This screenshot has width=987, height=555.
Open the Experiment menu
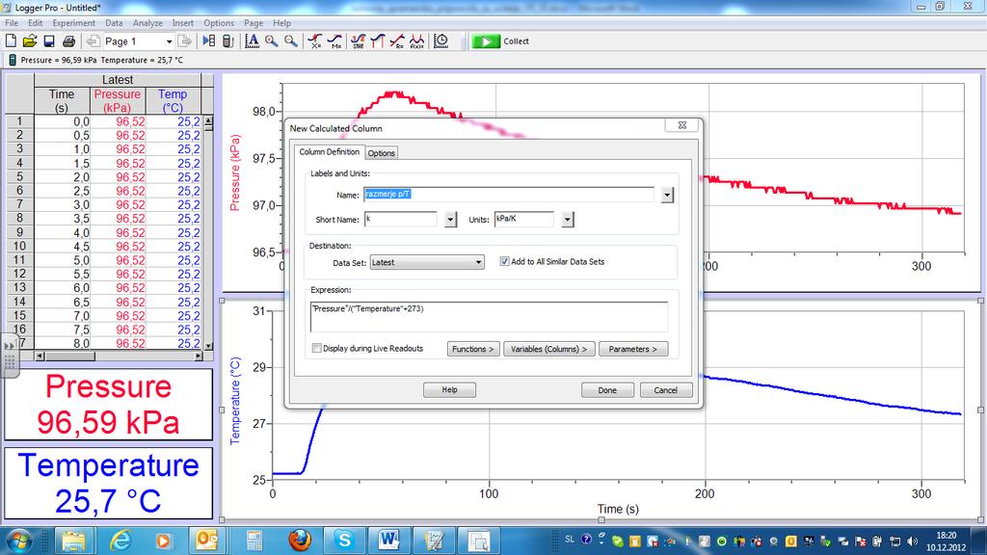point(73,23)
